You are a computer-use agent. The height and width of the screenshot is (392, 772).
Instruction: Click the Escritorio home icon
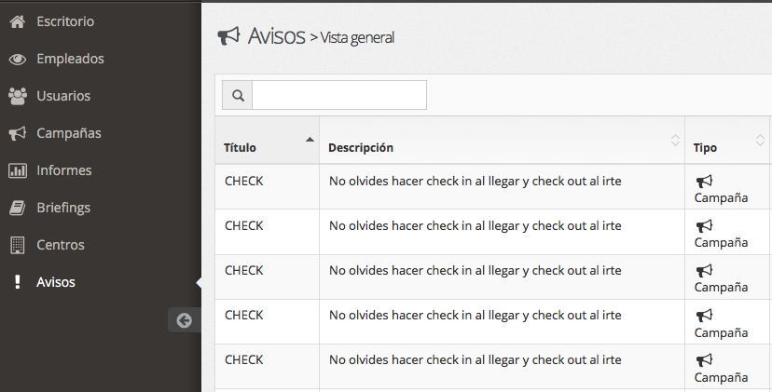coord(17,21)
